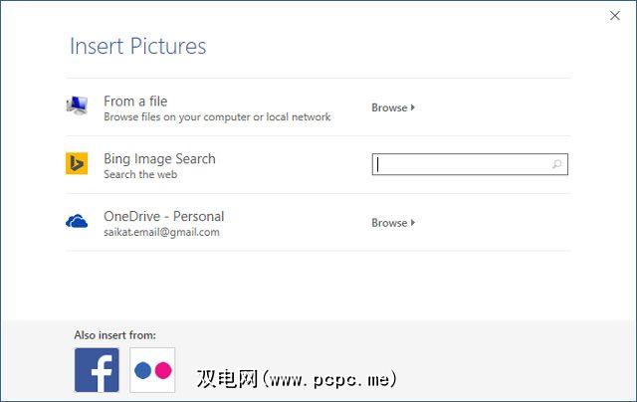This screenshot has height=402, width=637.
Task: Click the Bing logo icon
Action: tap(77, 164)
